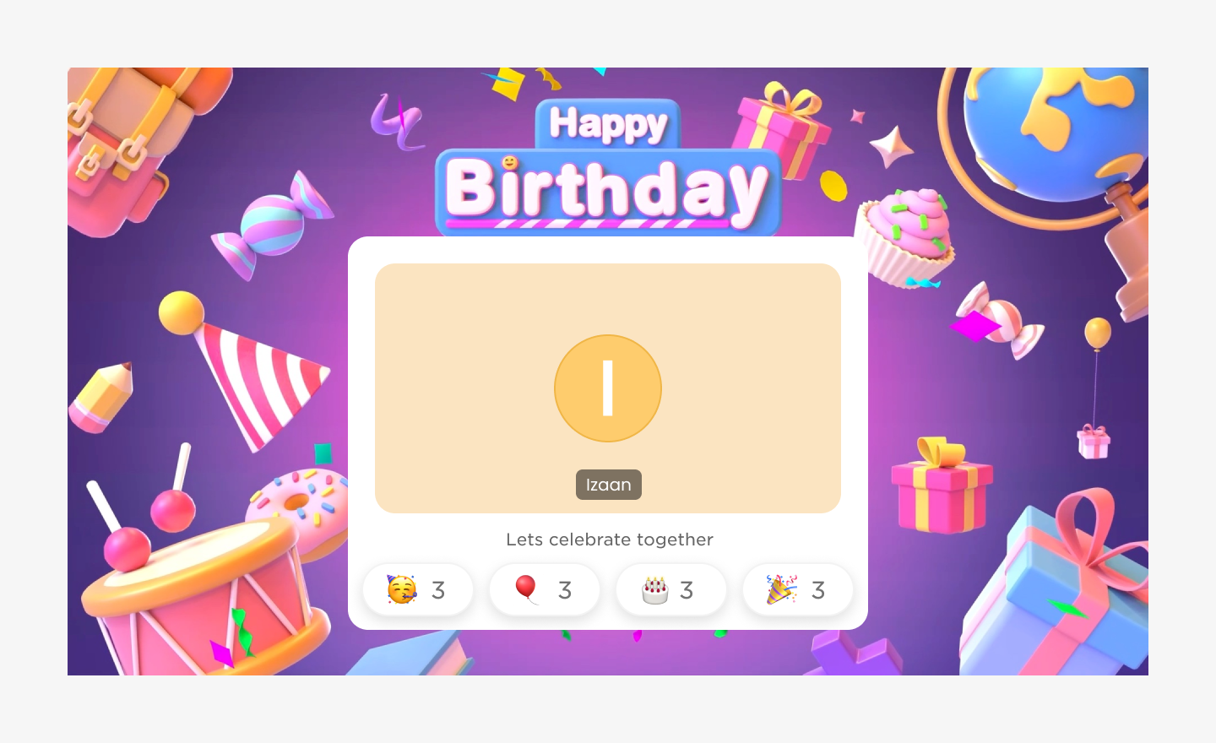Viewport: 1216px width, 743px height.
Task: Click the birthday cake emoji reaction
Action: pos(654,589)
